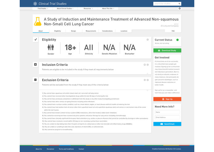Click the Current Status heading
Image resolution: width=214 pixels, height=152 pixels.
pos(164,40)
